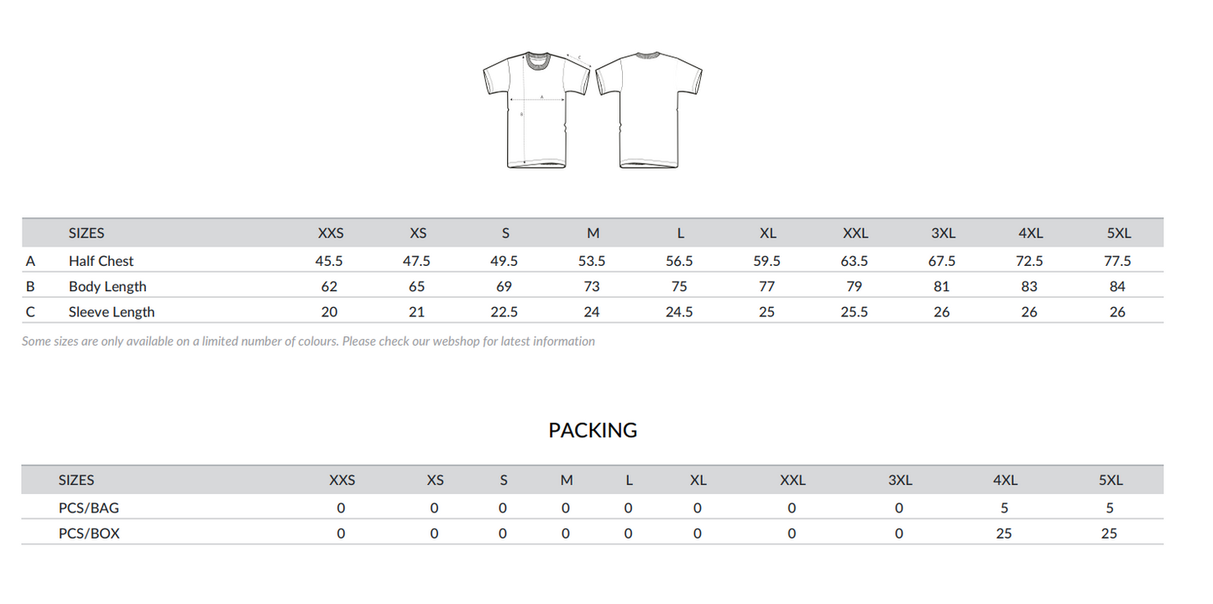Viewport: 1213px width, 604px height.
Task: Select the Body Length row label
Action: pos(107,286)
